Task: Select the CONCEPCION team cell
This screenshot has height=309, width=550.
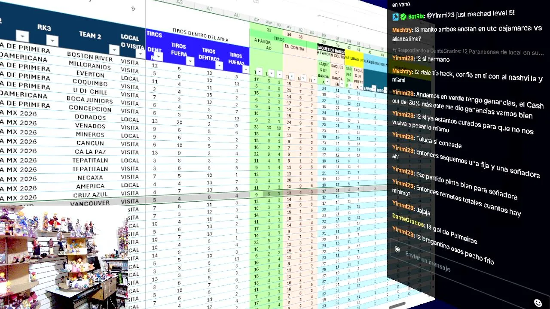Action: tap(90, 109)
